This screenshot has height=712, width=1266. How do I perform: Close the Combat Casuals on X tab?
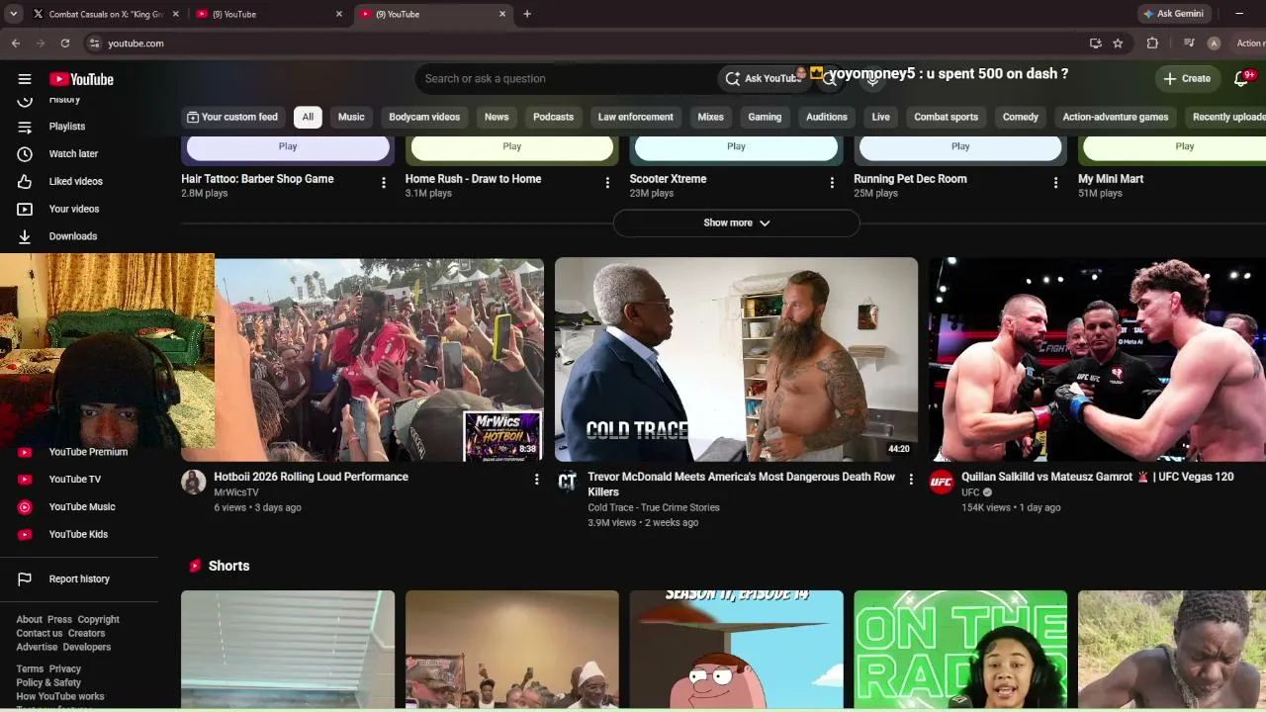pos(176,14)
